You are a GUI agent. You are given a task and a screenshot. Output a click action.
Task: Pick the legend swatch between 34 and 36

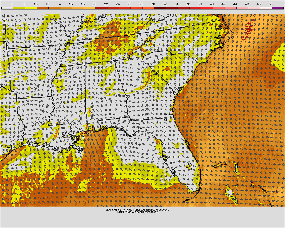[x=184, y=8]
